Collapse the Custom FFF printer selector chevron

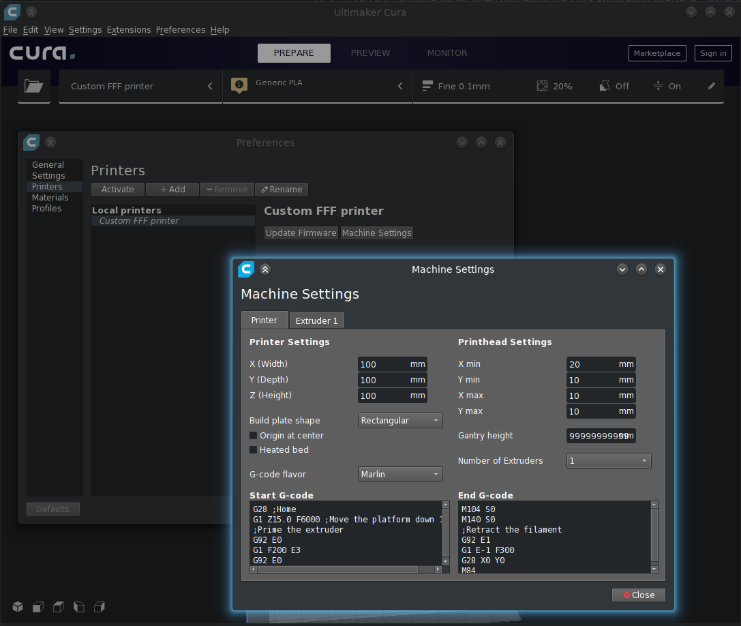(x=210, y=86)
